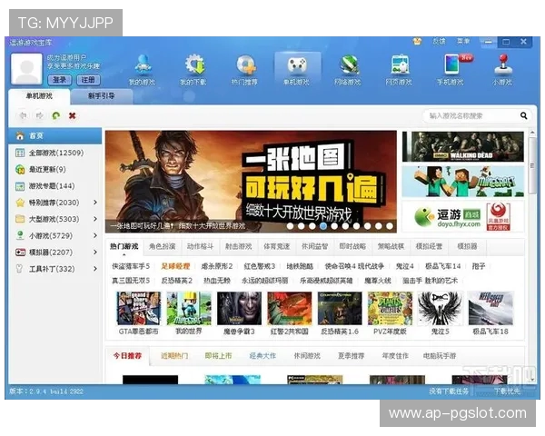Select the last banner carousel dot
Viewport: 545px width, 436px height.
[390, 226]
